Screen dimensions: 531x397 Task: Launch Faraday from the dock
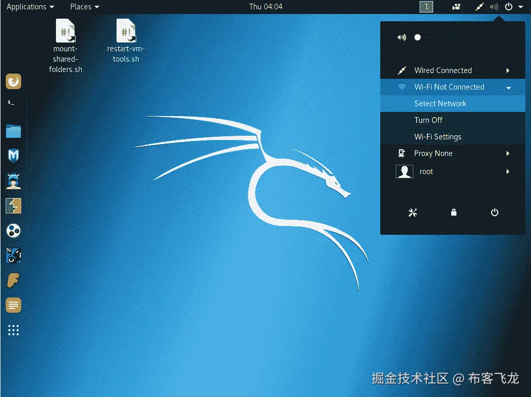tap(13, 280)
